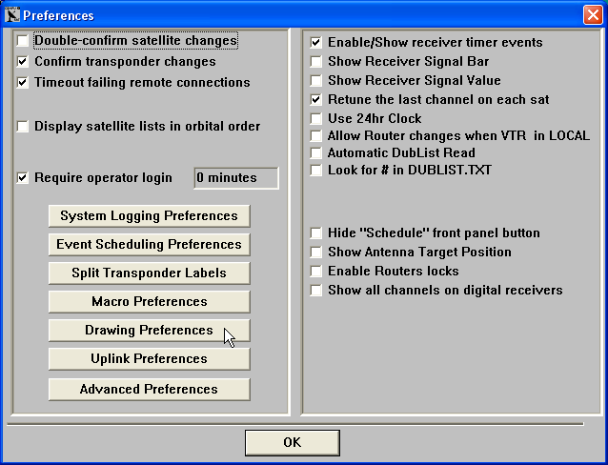Uncheck Retune the last channel on each sat
The height and width of the screenshot is (465, 608).
tap(316, 99)
